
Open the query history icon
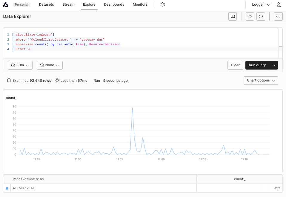click(x=261, y=16)
